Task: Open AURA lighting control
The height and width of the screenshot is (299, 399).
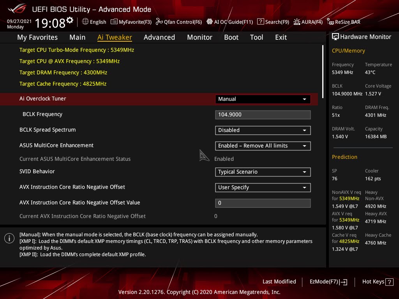Action: click(x=308, y=22)
